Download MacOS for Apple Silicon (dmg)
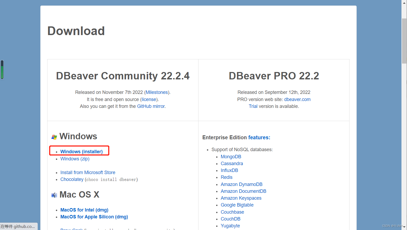 pos(94,217)
